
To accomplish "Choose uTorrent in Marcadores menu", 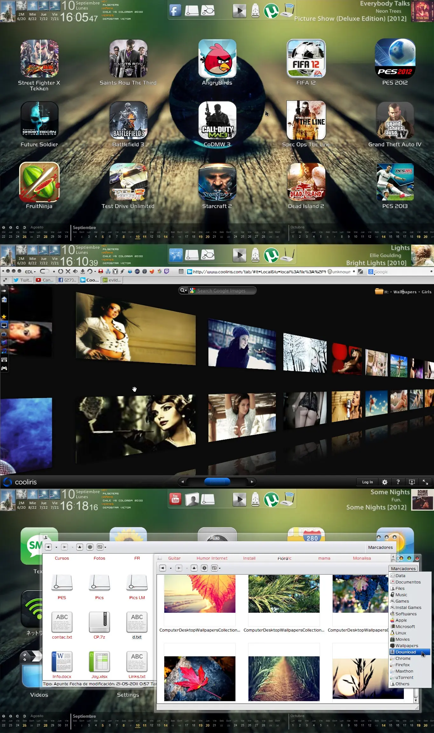I will [410, 677].
